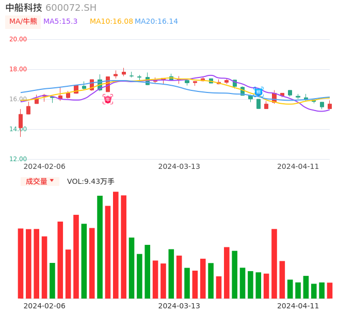Click the 2024-04-11 date under volume chart
Viewport: 354px width, 313px height.
click(x=298, y=306)
